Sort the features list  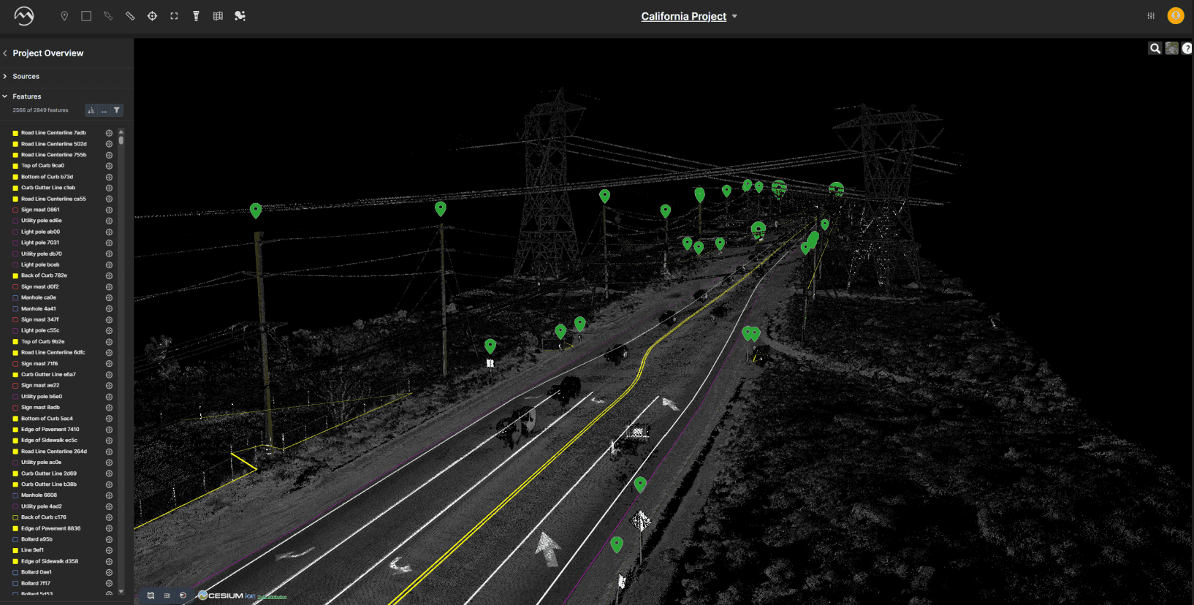coord(91,110)
